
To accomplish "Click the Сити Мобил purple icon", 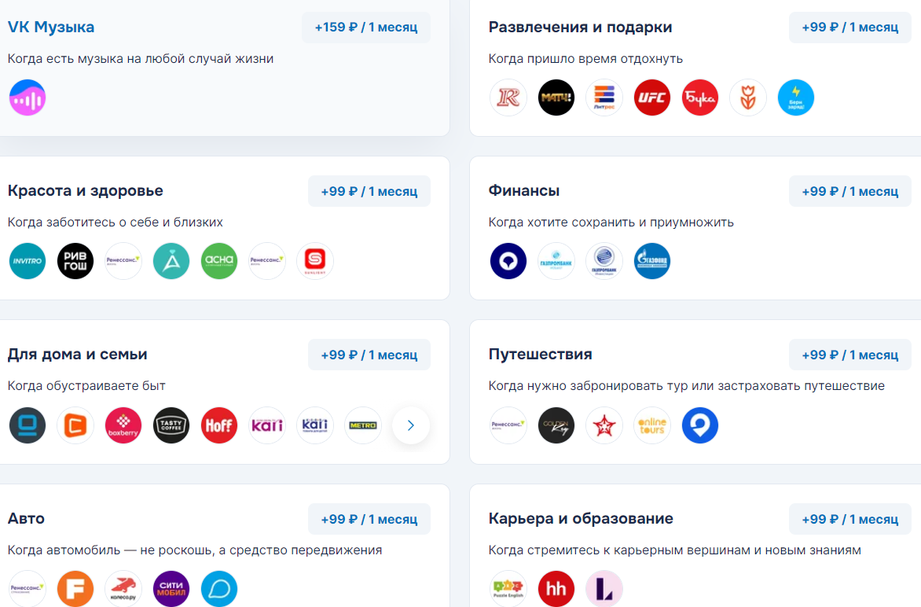I will (x=171, y=588).
